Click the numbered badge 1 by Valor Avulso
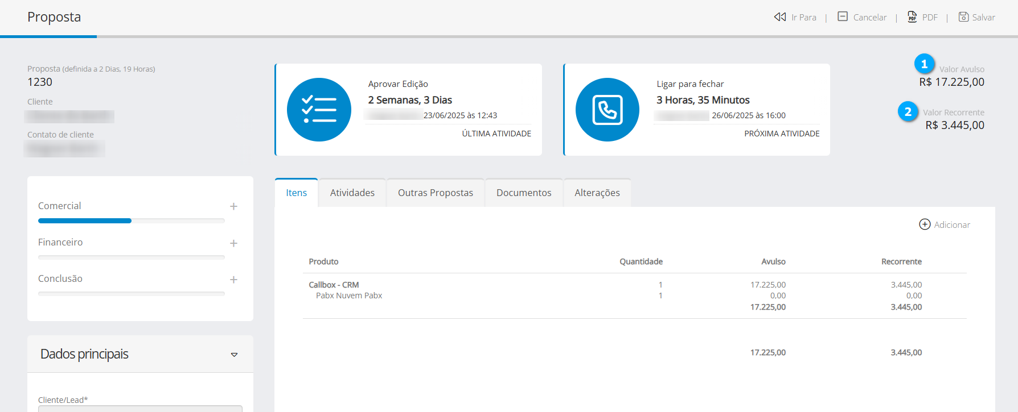 (924, 64)
